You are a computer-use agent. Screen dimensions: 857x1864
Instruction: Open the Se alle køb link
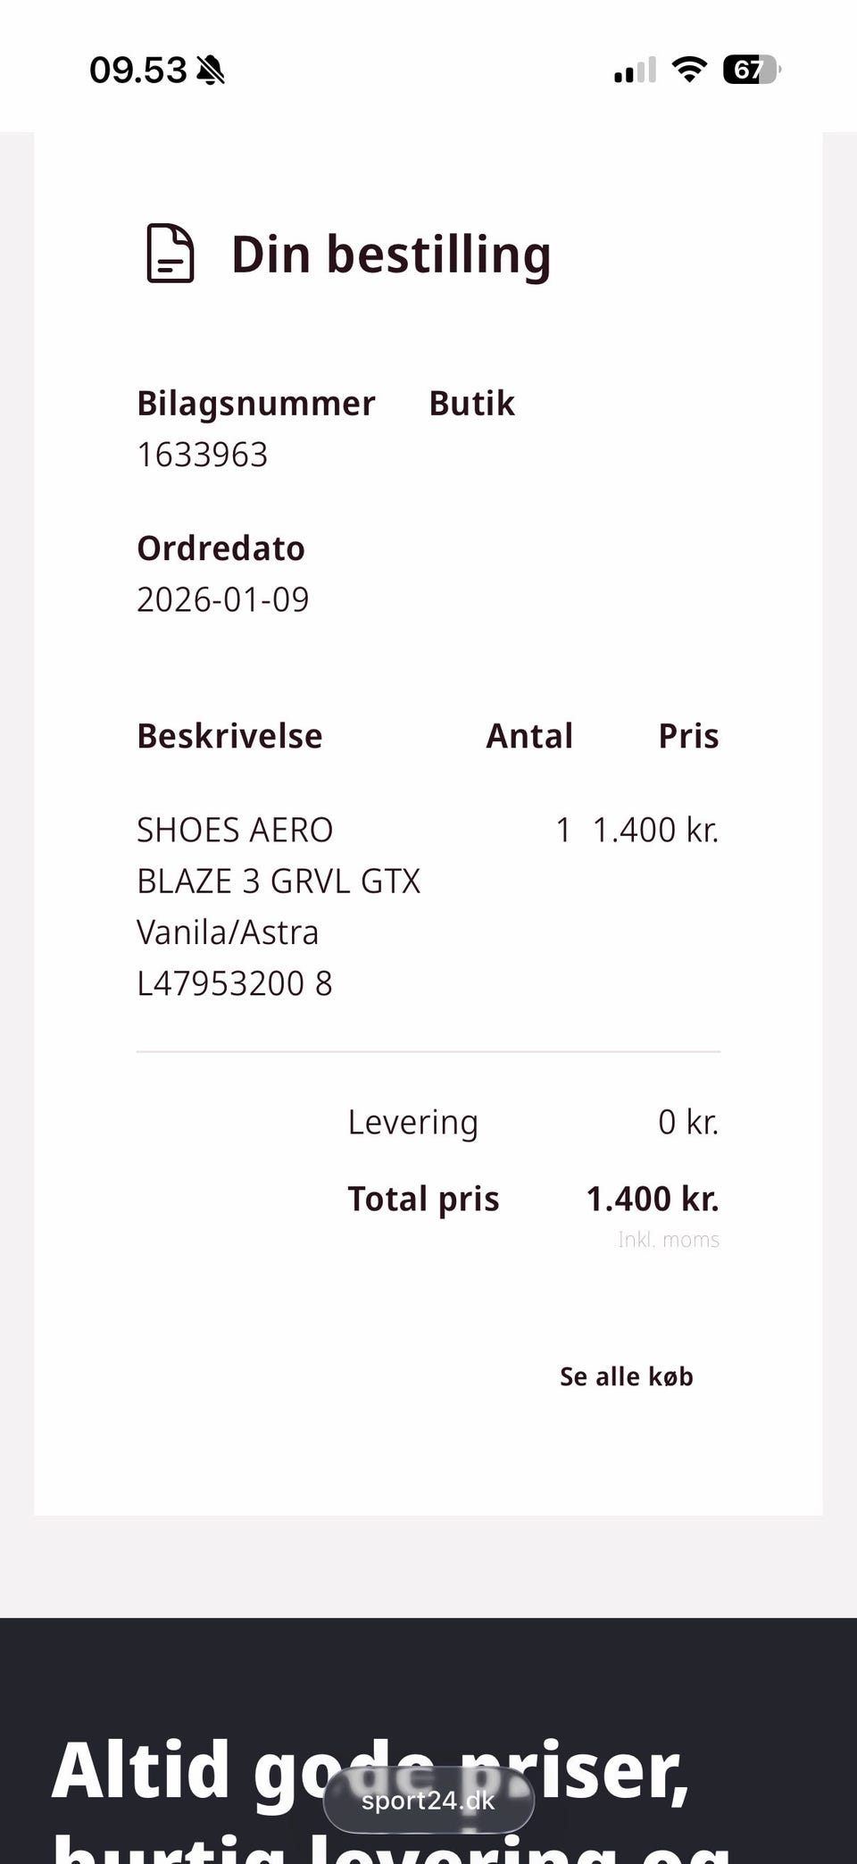626,1376
